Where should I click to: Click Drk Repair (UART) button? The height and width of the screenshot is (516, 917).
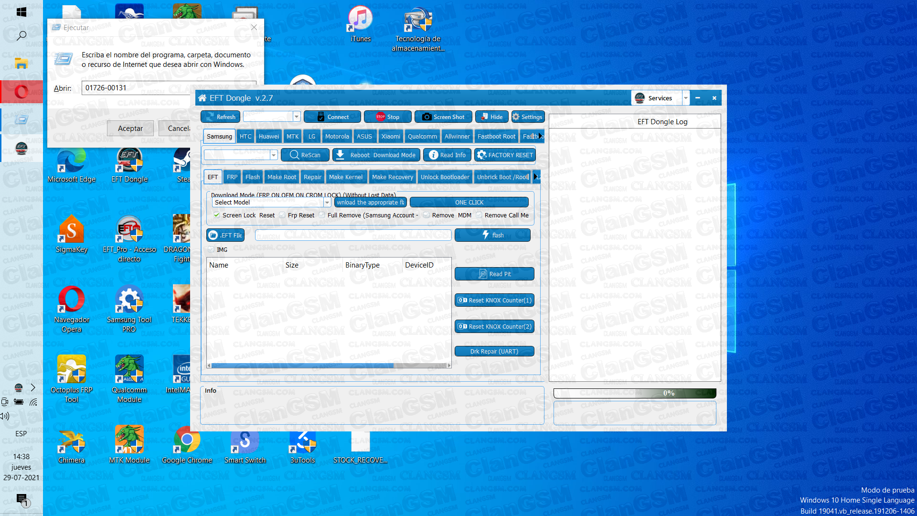coord(494,351)
